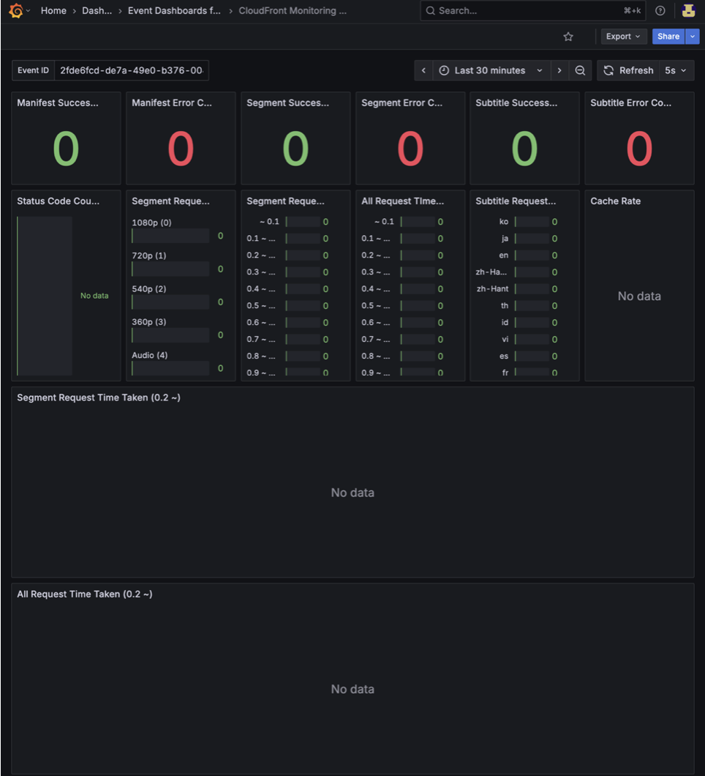This screenshot has width=705, height=776.
Task: Open Manifest Succes... panel title
Action: [57, 103]
